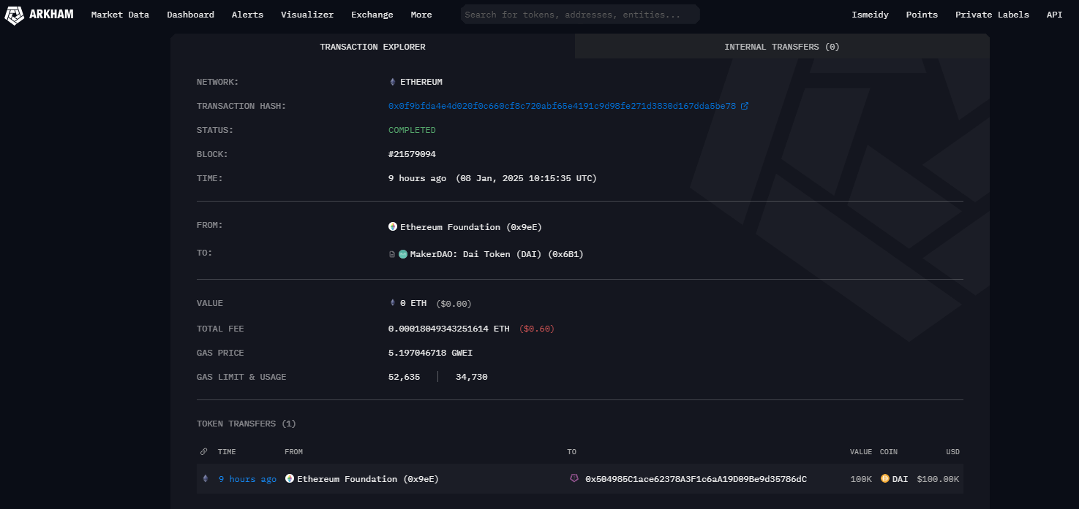The width and height of the screenshot is (1079, 509).
Task: Click total fee 0.00018049343251614 ETH
Action: pos(448,329)
